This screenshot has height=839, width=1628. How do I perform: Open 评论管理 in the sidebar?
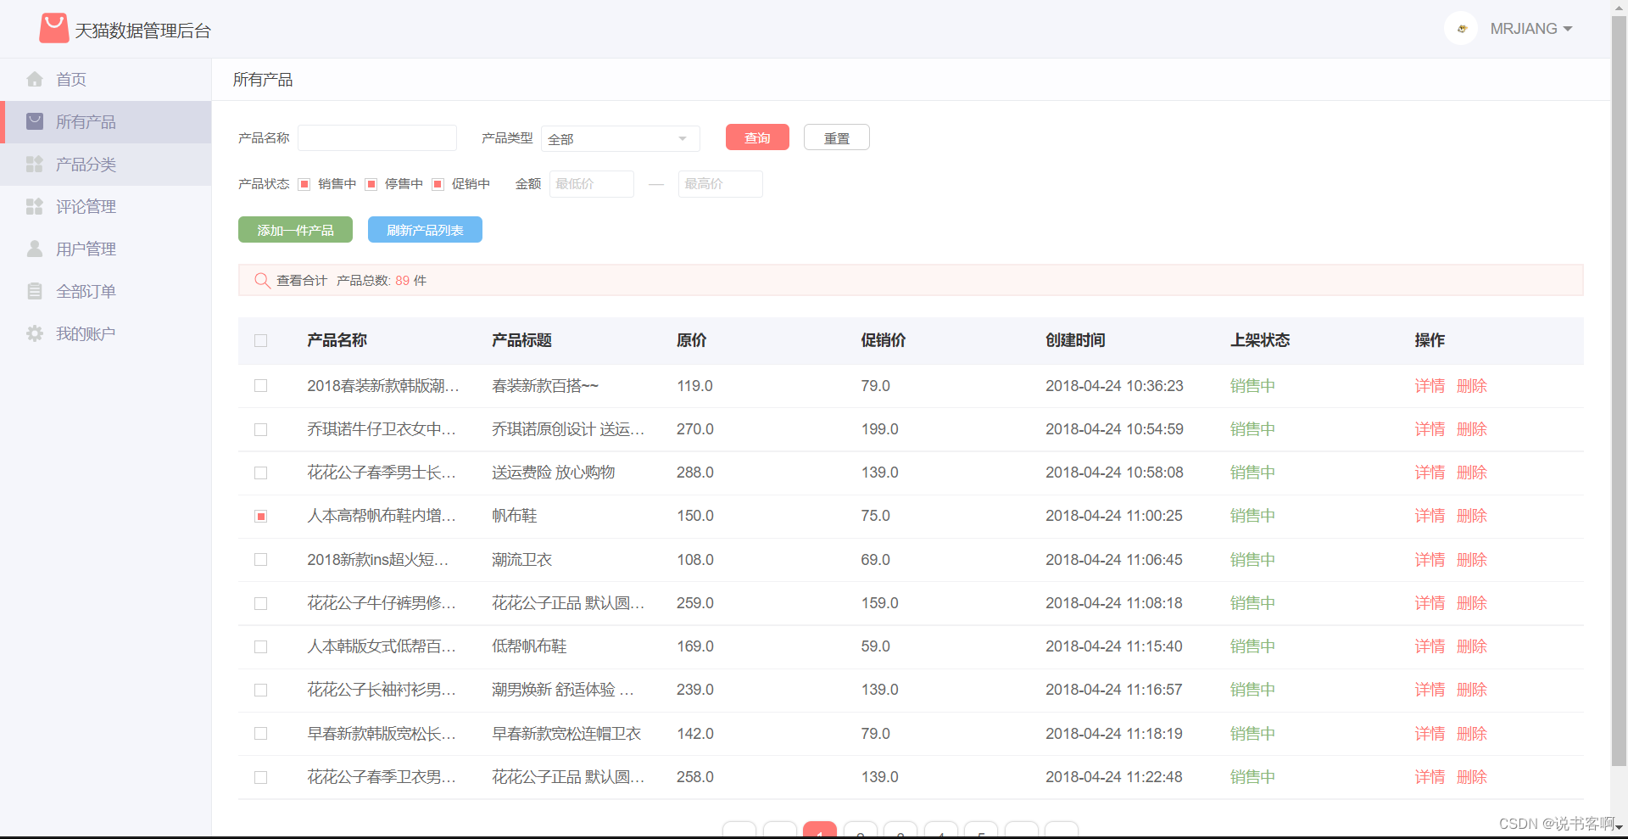[x=105, y=207]
